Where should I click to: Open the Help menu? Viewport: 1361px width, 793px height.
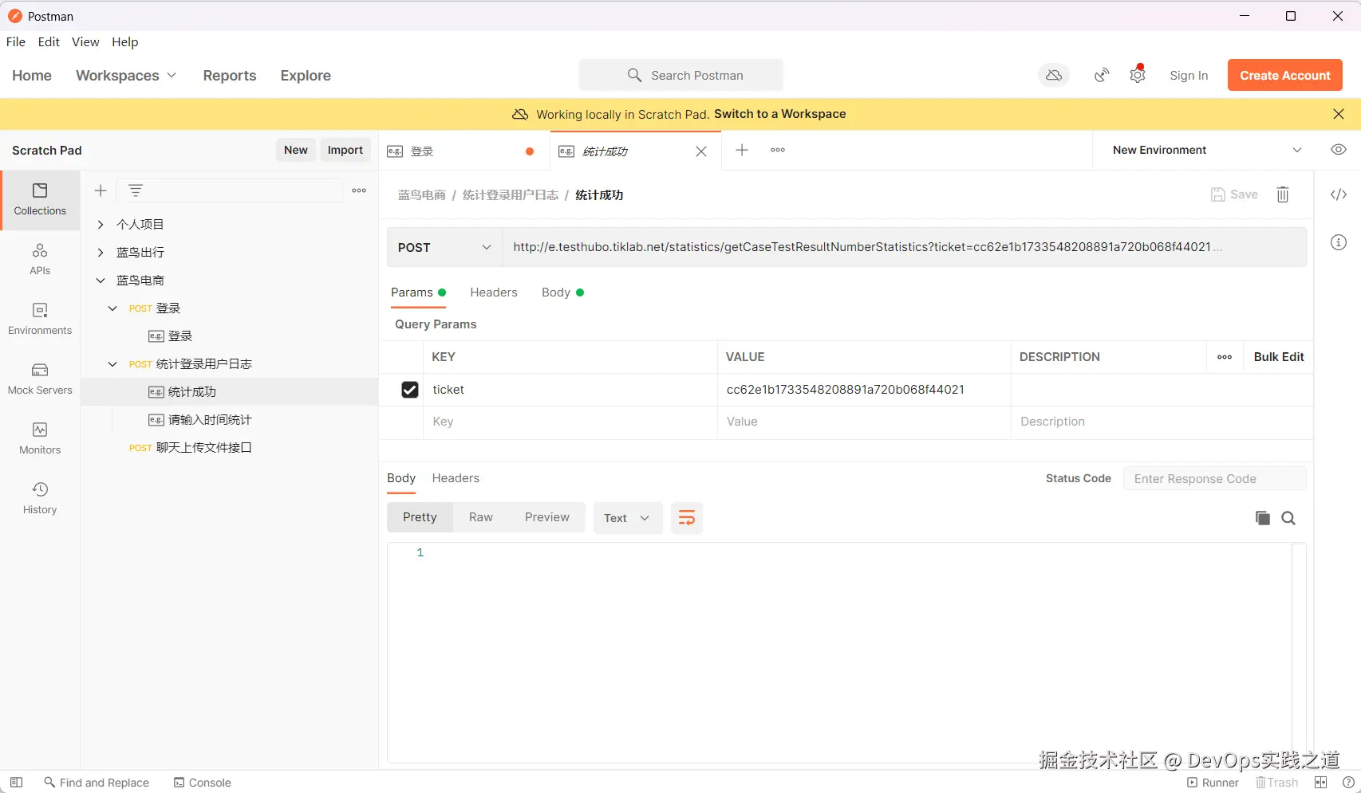click(x=124, y=42)
